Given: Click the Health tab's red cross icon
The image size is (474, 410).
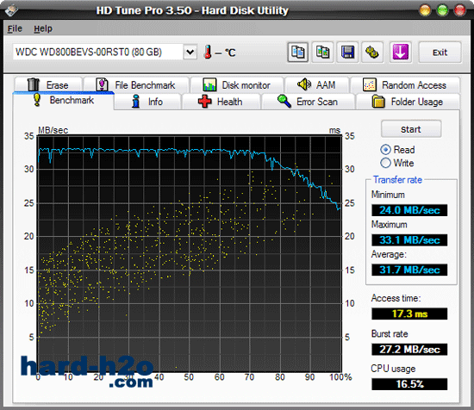Looking at the screenshot, I should click(x=205, y=102).
